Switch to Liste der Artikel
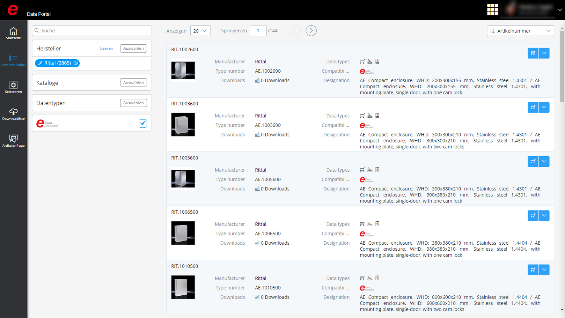 pos(13,60)
